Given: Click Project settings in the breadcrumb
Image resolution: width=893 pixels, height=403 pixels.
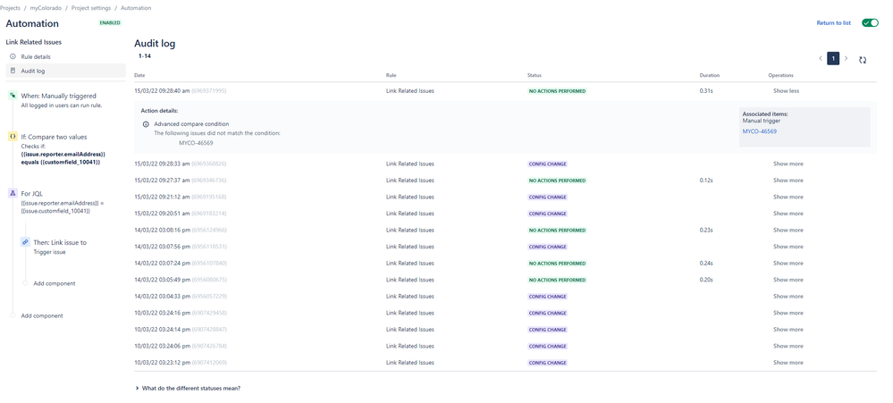Looking at the screenshot, I should [91, 8].
